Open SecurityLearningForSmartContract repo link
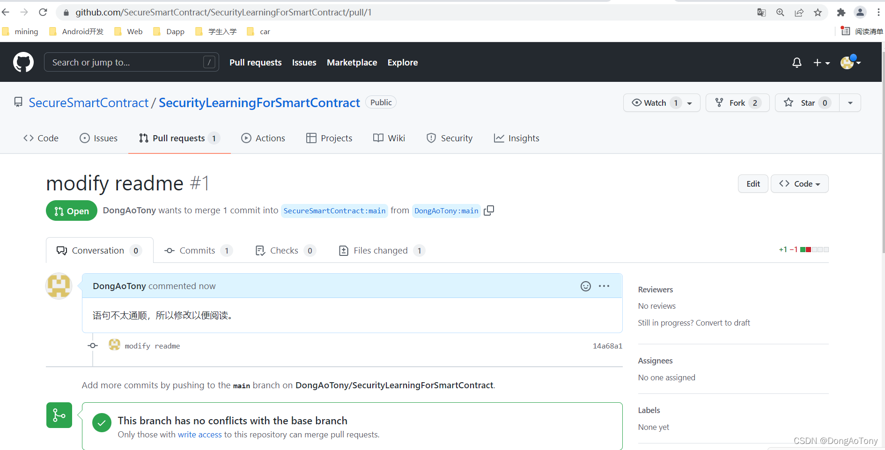The width and height of the screenshot is (885, 450). [259, 102]
